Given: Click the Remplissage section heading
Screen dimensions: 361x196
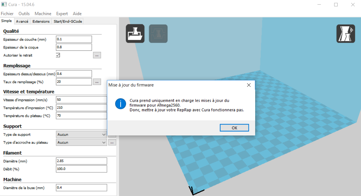Looking at the screenshot, I should click(x=17, y=66).
